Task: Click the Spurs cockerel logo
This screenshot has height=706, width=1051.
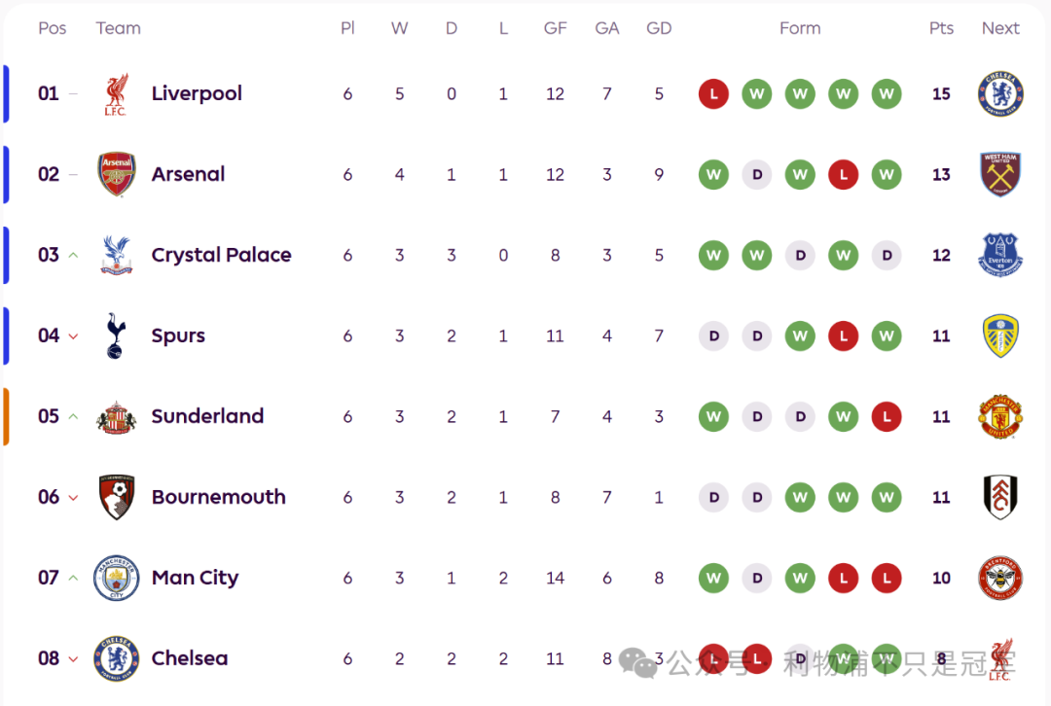Action: tap(116, 336)
